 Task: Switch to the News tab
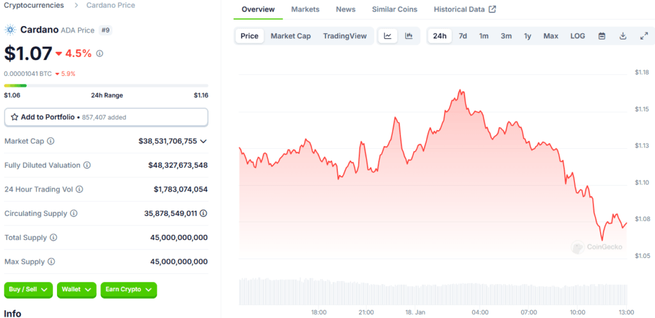coord(346,9)
